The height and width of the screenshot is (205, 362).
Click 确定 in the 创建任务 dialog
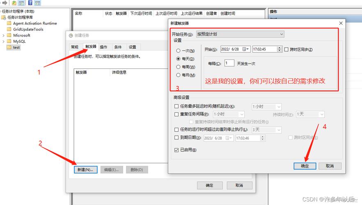pos(210,185)
